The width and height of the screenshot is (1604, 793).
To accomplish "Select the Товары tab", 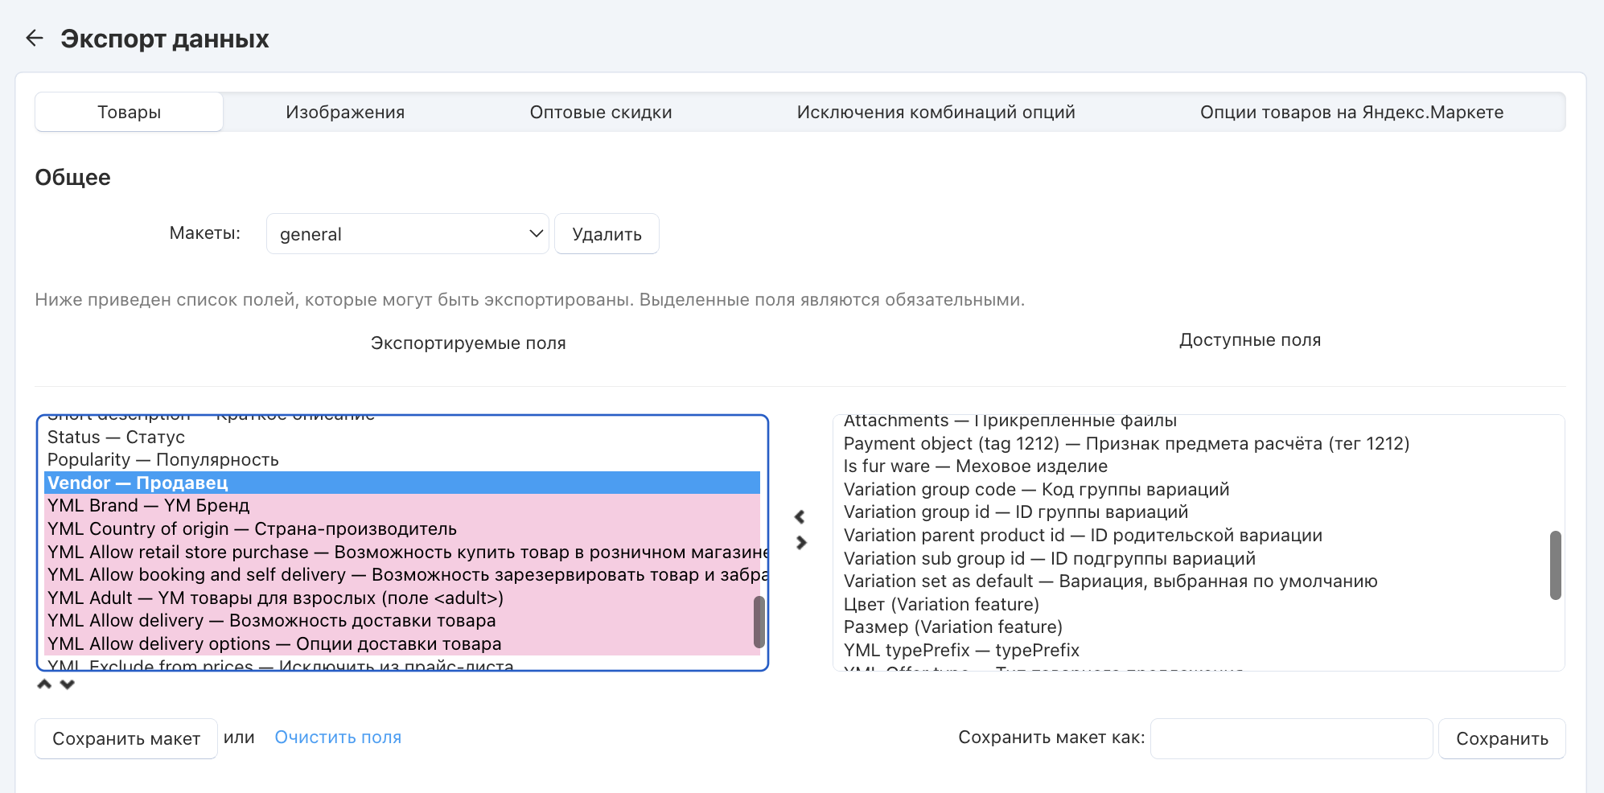I will click(x=130, y=113).
